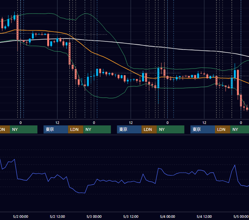Select the 東京 session block on 5/4

click(x=202, y=129)
